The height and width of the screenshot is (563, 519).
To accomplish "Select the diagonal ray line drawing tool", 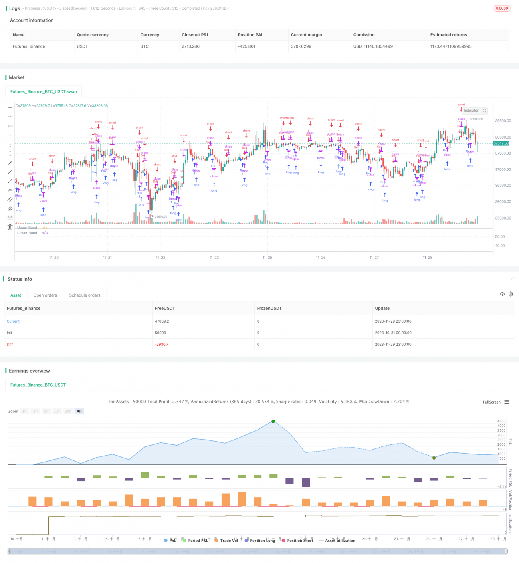I will tap(10, 172).
